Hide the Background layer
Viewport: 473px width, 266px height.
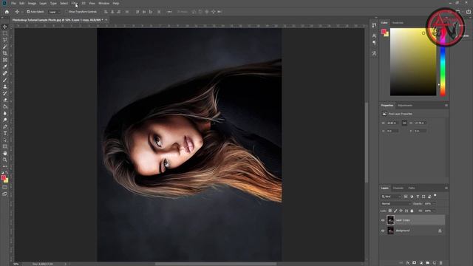[383, 231]
